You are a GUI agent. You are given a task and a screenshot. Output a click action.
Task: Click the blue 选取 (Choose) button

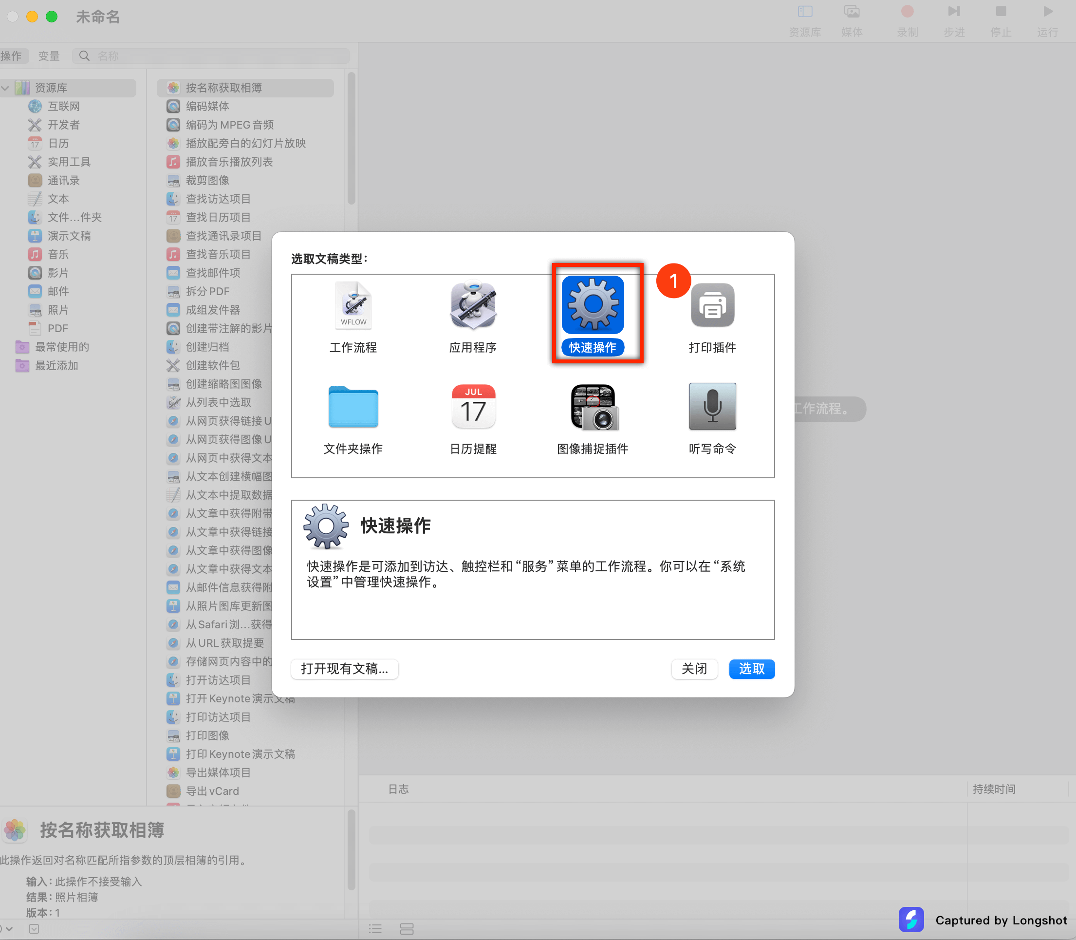(751, 669)
